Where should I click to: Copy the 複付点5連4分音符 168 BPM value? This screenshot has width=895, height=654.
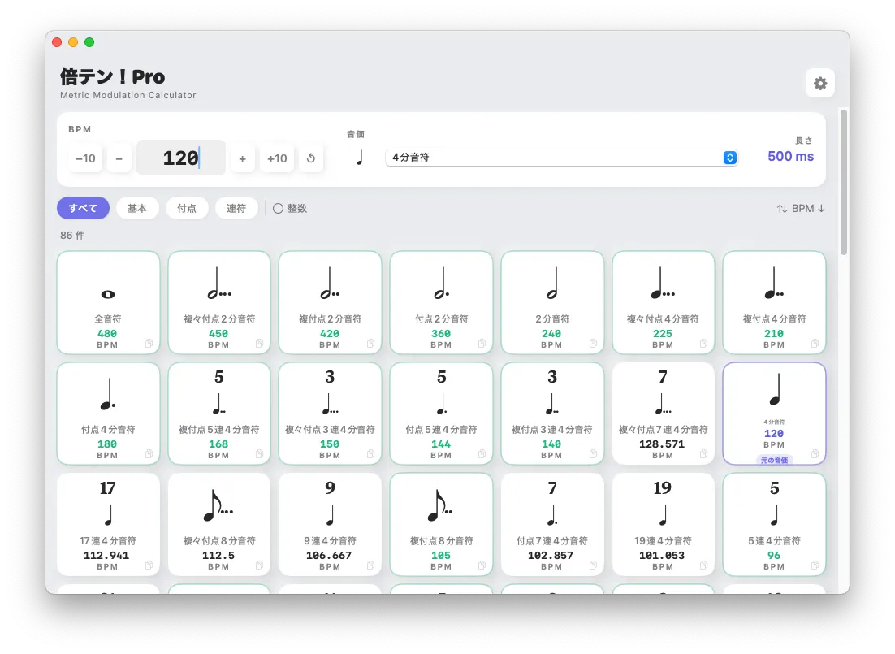[x=260, y=453]
